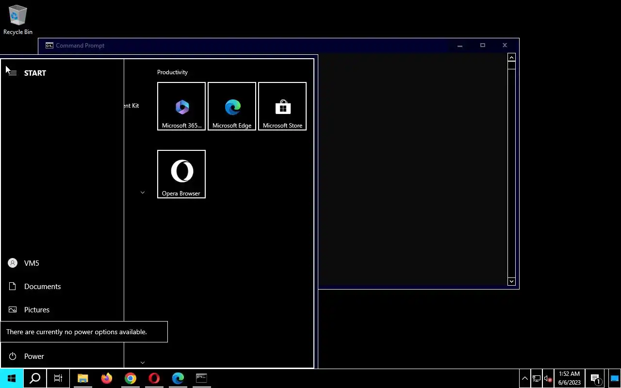Click the blue tray icon after notifications
Screen dimensions: 621x388
tap(614, 378)
